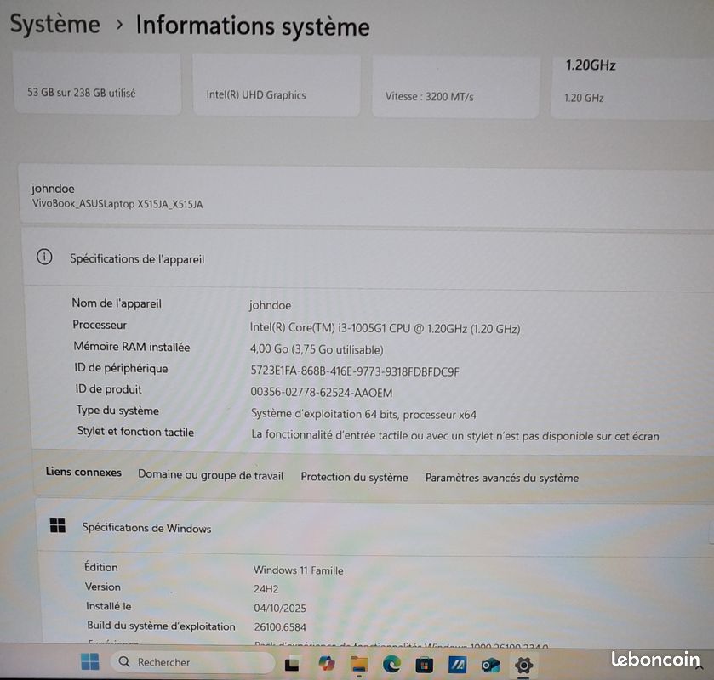Click the johndoe device name header
This screenshot has width=714, height=680.
(53, 189)
